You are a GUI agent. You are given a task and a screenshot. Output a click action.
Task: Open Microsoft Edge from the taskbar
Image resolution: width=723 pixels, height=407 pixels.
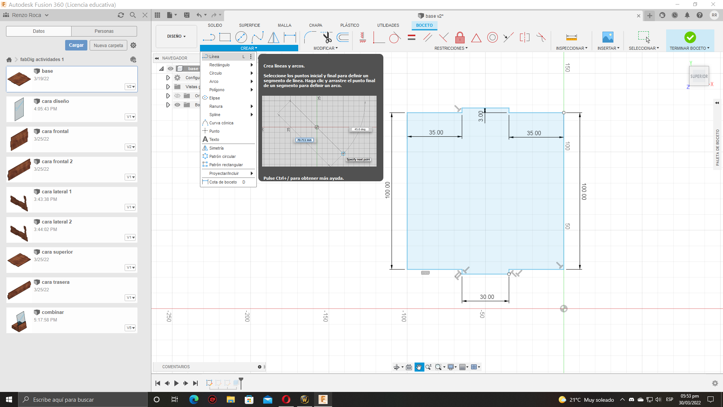(194, 399)
